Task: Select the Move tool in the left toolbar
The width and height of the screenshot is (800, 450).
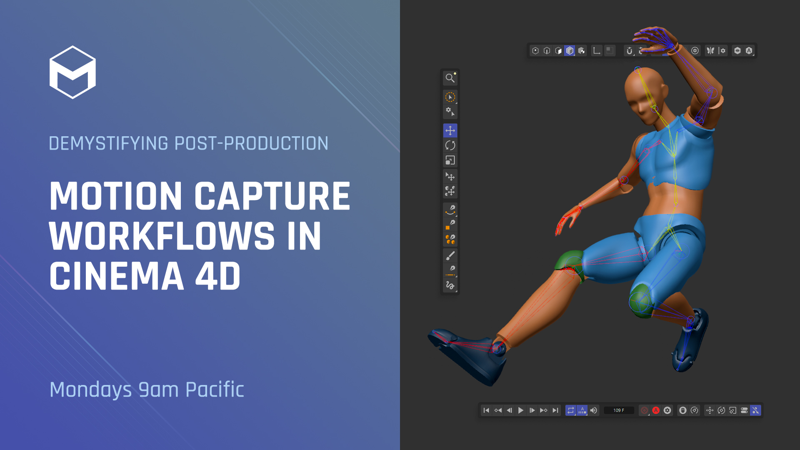Action: [x=450, y=130]
